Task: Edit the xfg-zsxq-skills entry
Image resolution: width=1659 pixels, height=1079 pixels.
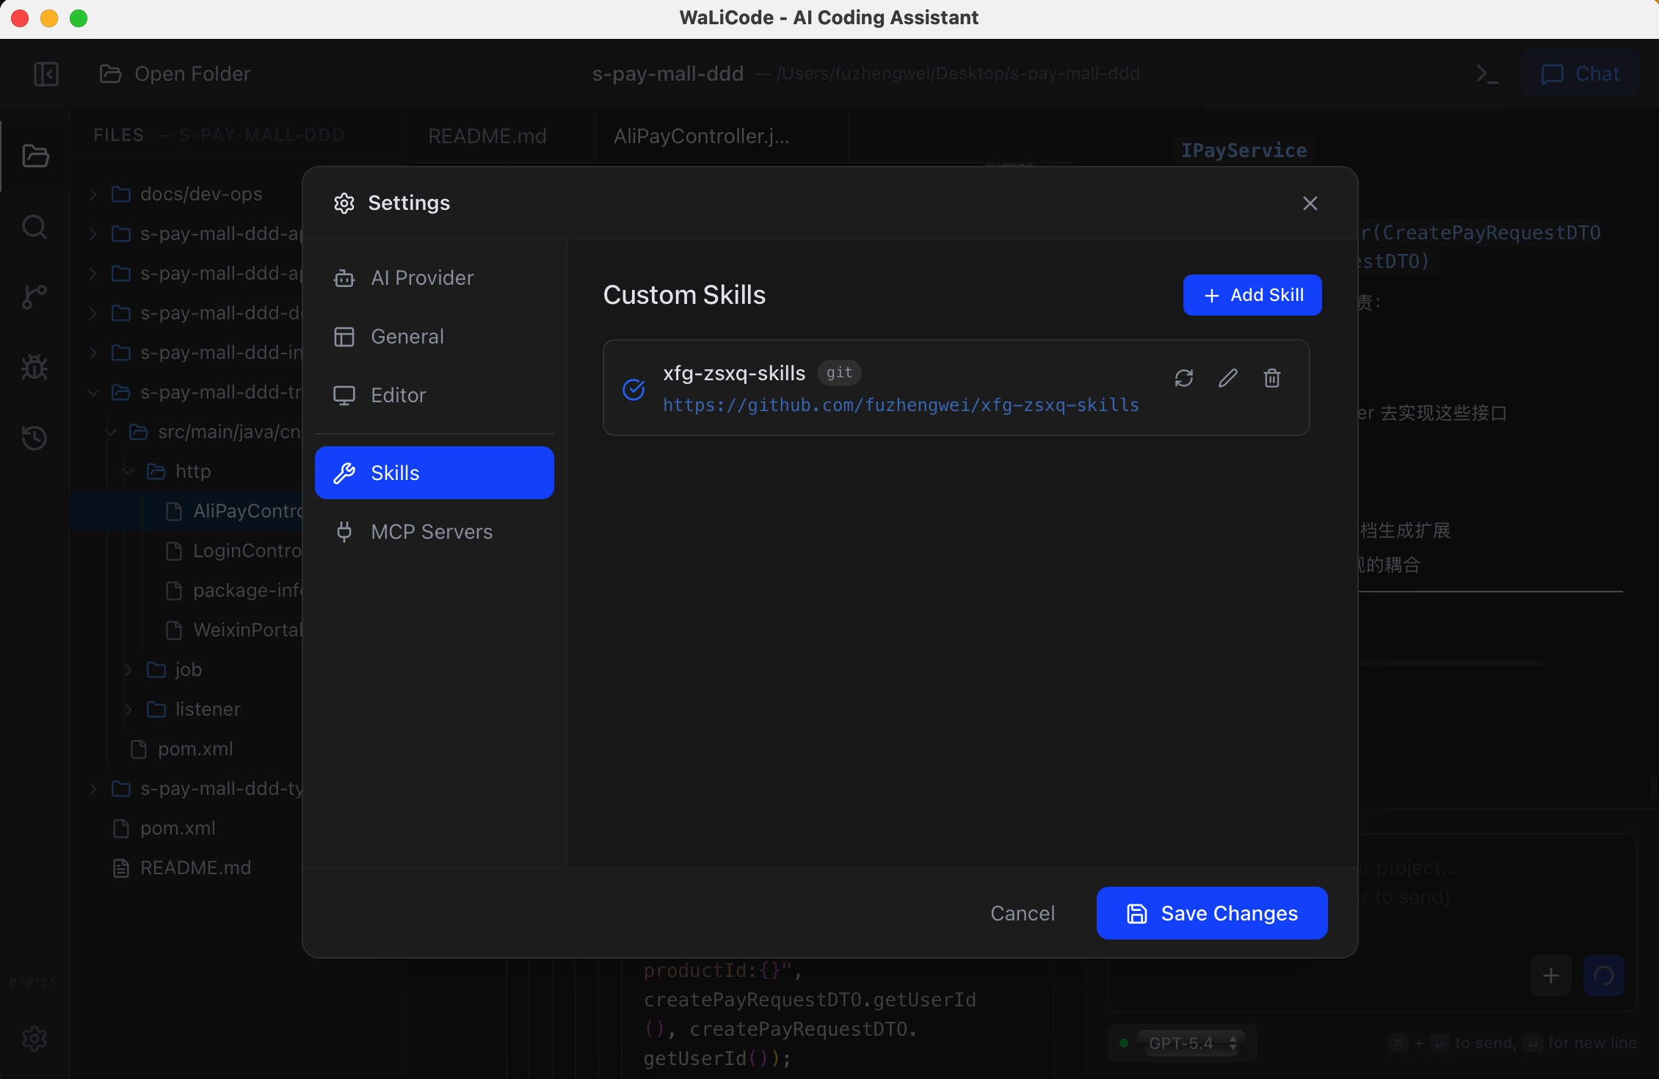Action: coord(1228,378)
